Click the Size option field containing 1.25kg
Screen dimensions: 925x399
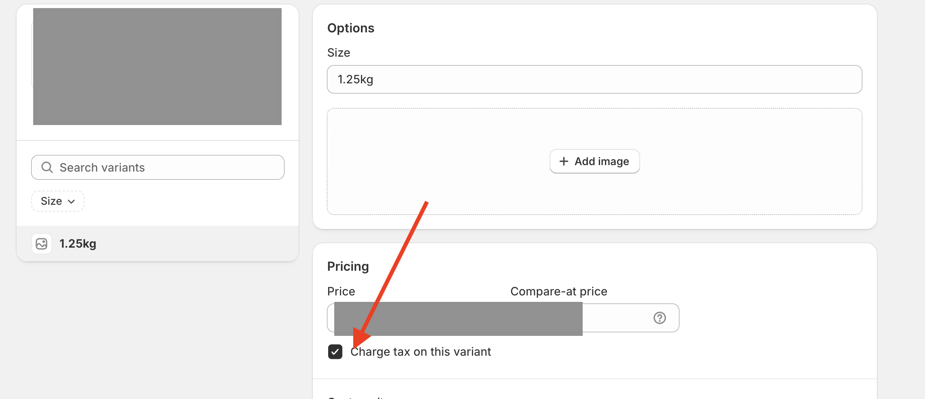(594, 79)
